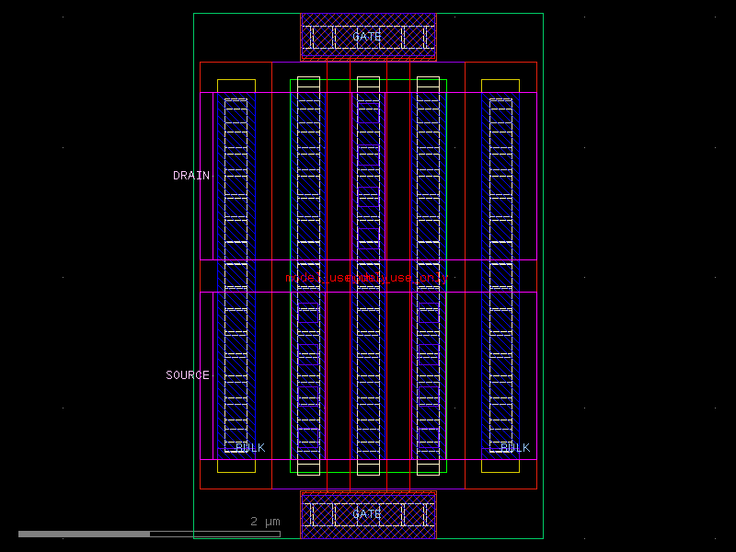
Task: Click the right BULK label
Action: click(x=515, y=448)
